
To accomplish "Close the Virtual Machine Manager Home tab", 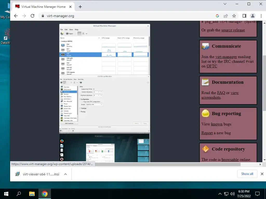I will [70, 7].
